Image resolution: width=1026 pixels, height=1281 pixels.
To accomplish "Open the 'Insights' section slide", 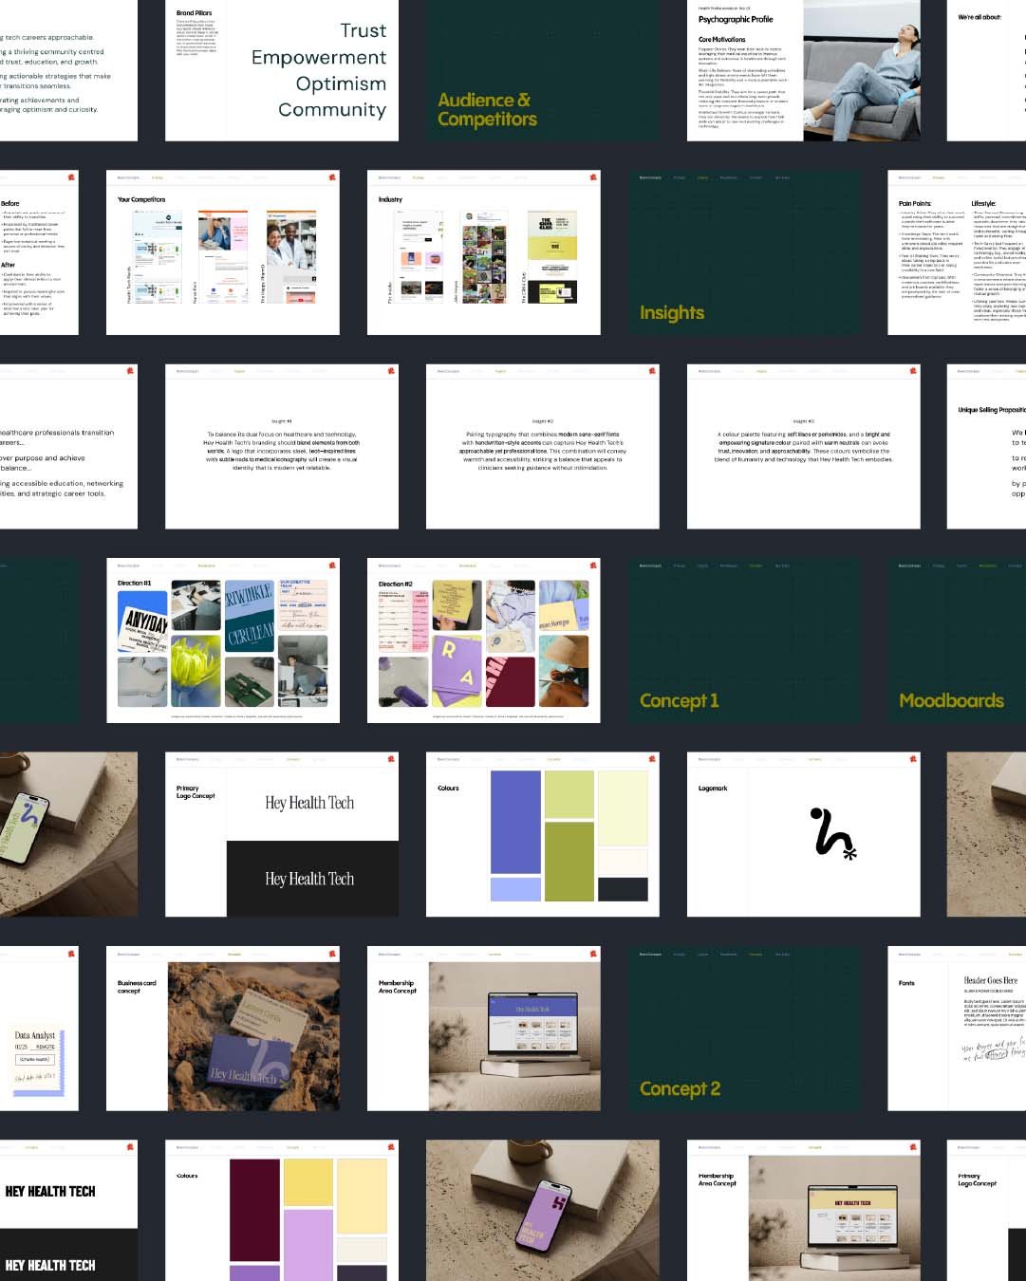I will 744,252.
